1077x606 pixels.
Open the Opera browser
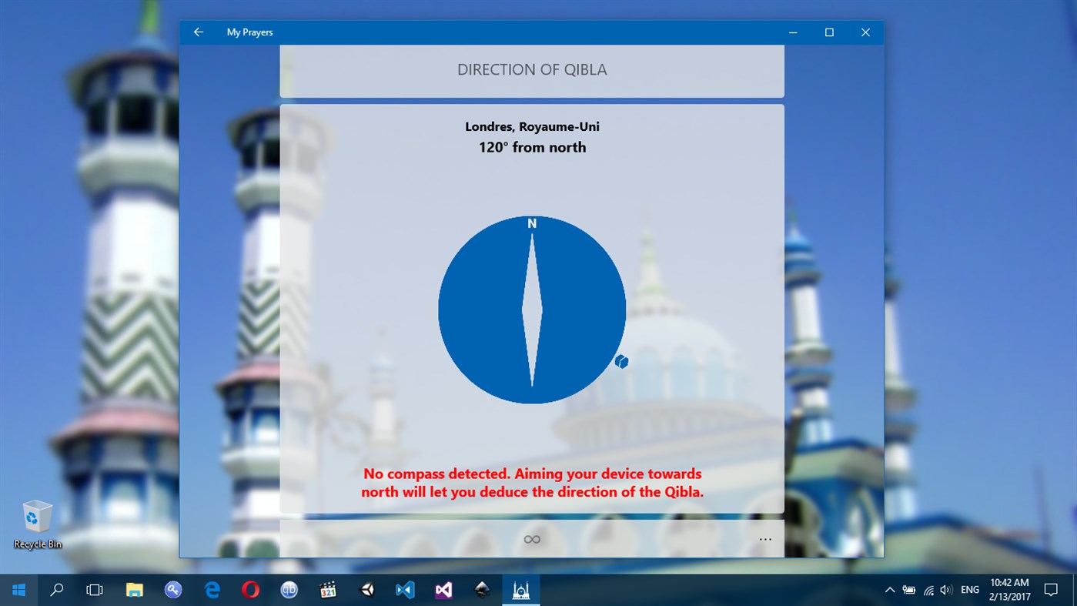[250, 589]
